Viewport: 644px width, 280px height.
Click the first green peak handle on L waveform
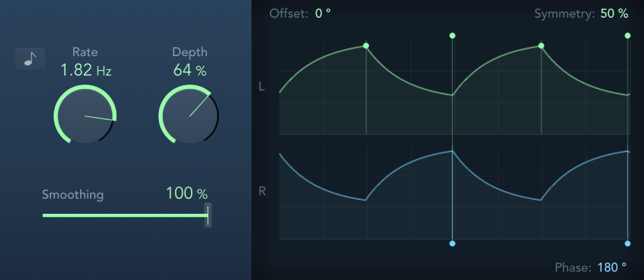[x=366, y=45]
